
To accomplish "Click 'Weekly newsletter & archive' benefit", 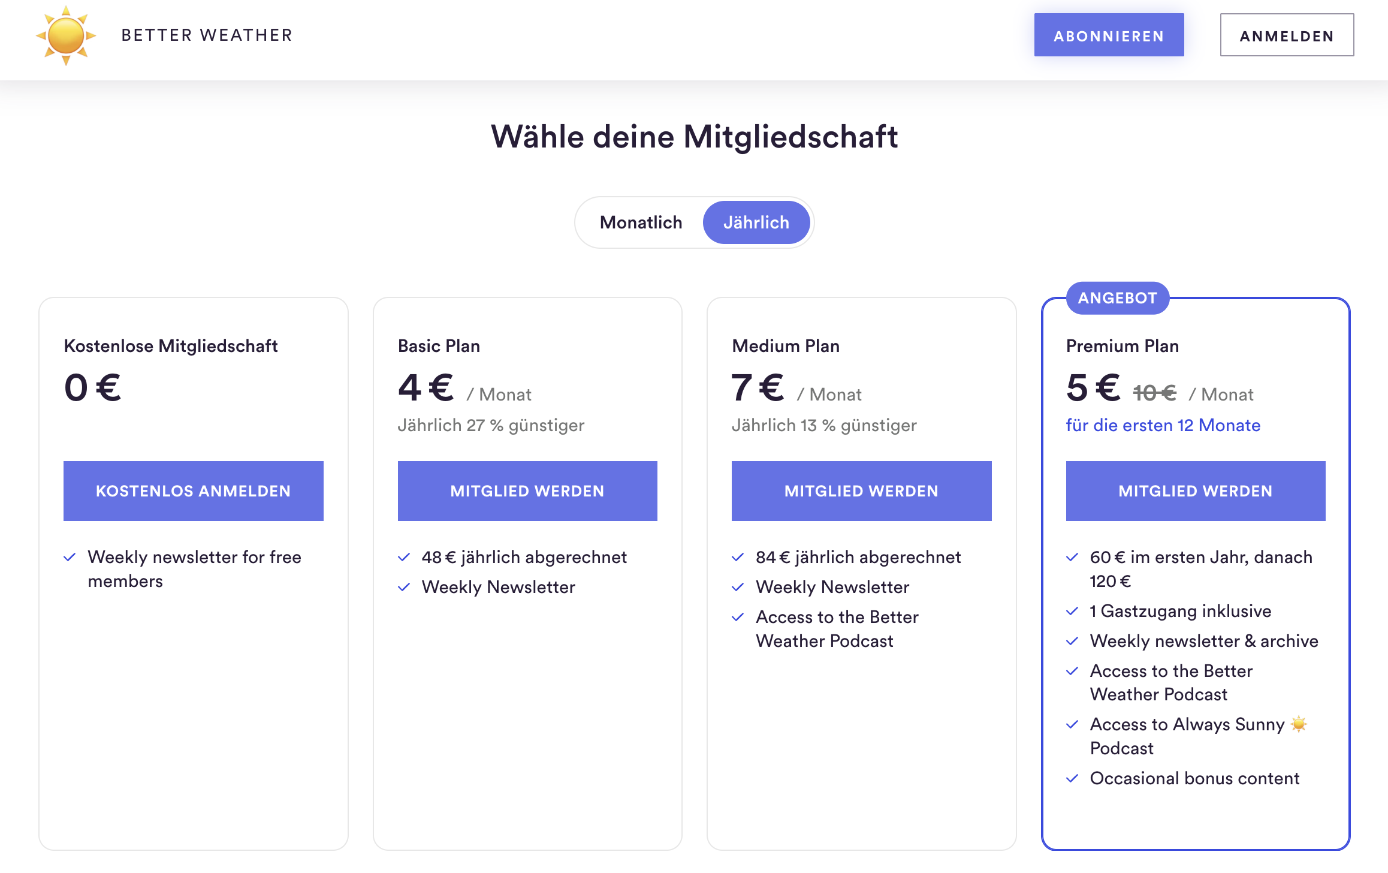I will click(1204, 641).
